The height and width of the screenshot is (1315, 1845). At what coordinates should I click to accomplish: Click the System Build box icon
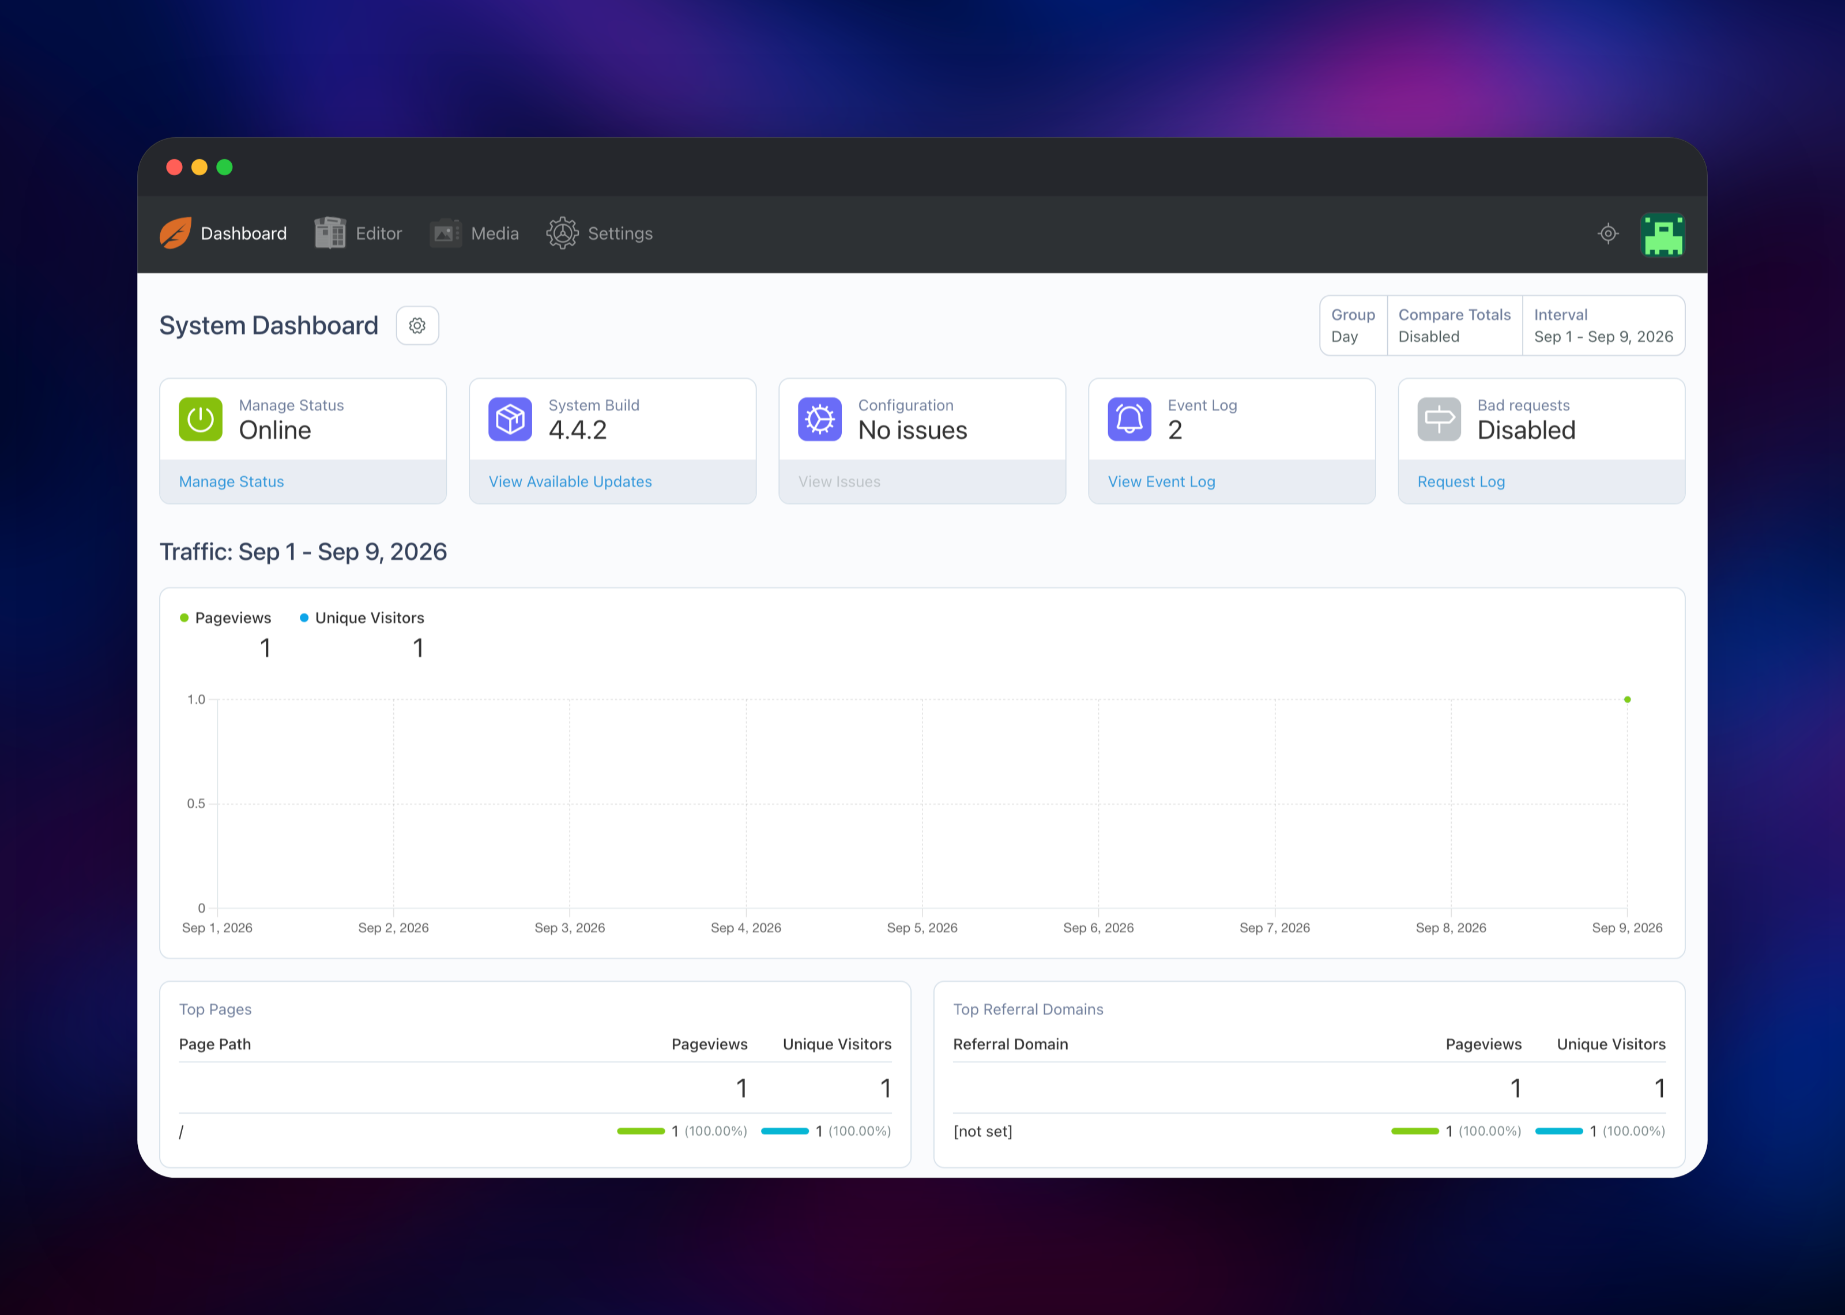510,419
